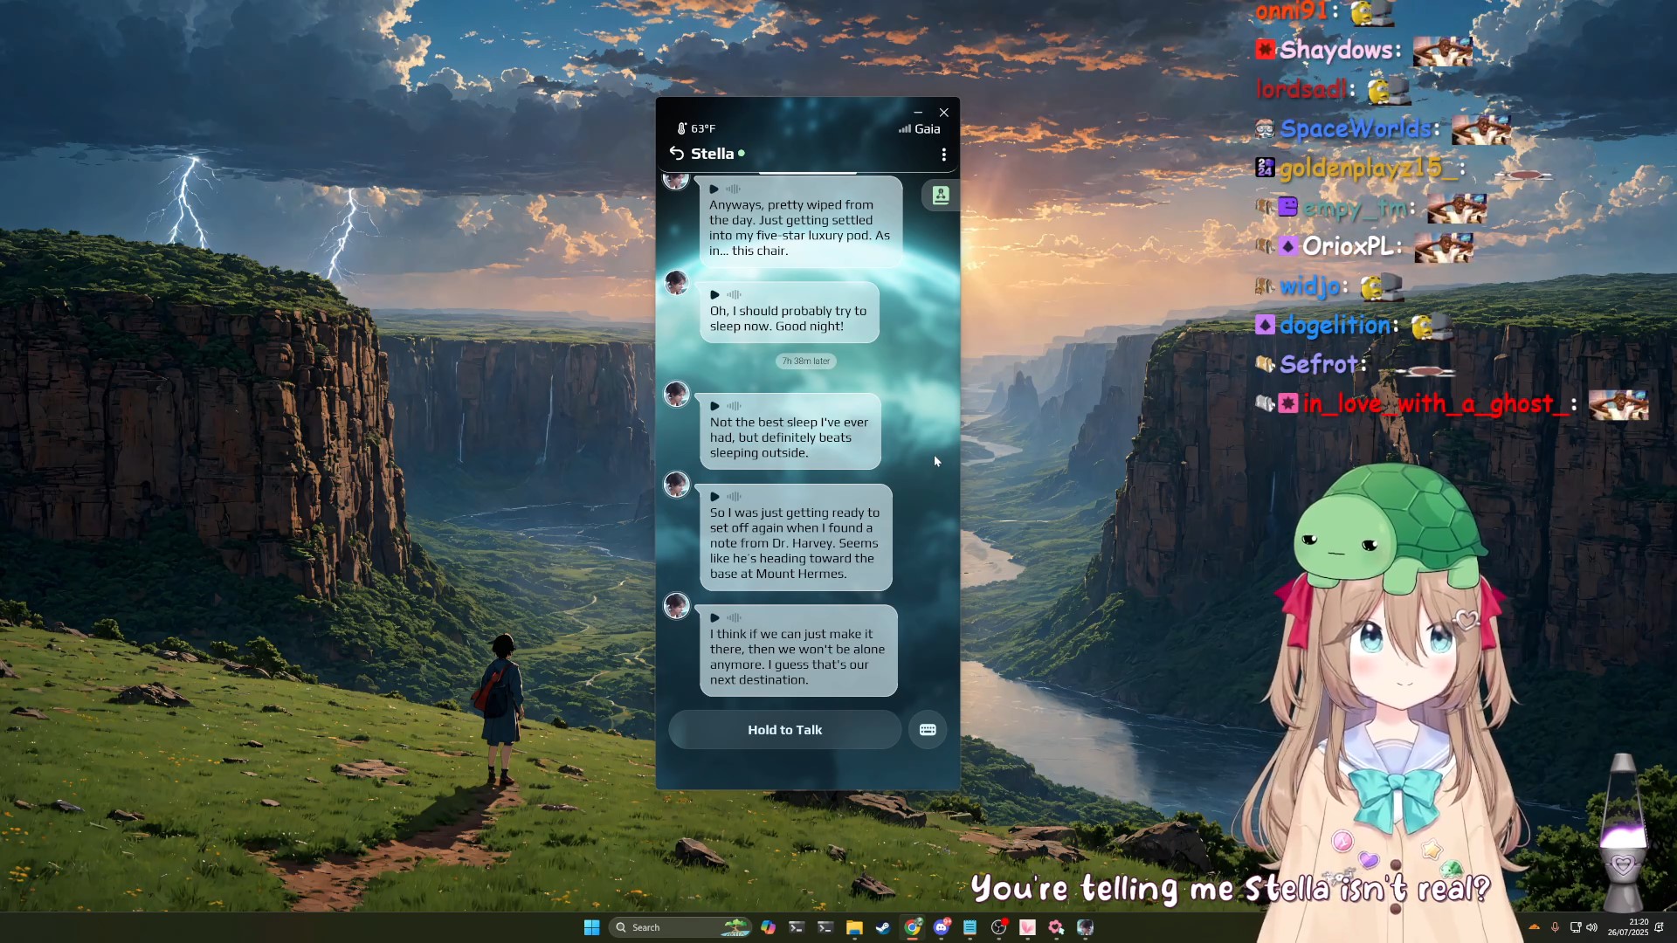Switch to keyboard input with the keyboard icon

pos(928,730)
